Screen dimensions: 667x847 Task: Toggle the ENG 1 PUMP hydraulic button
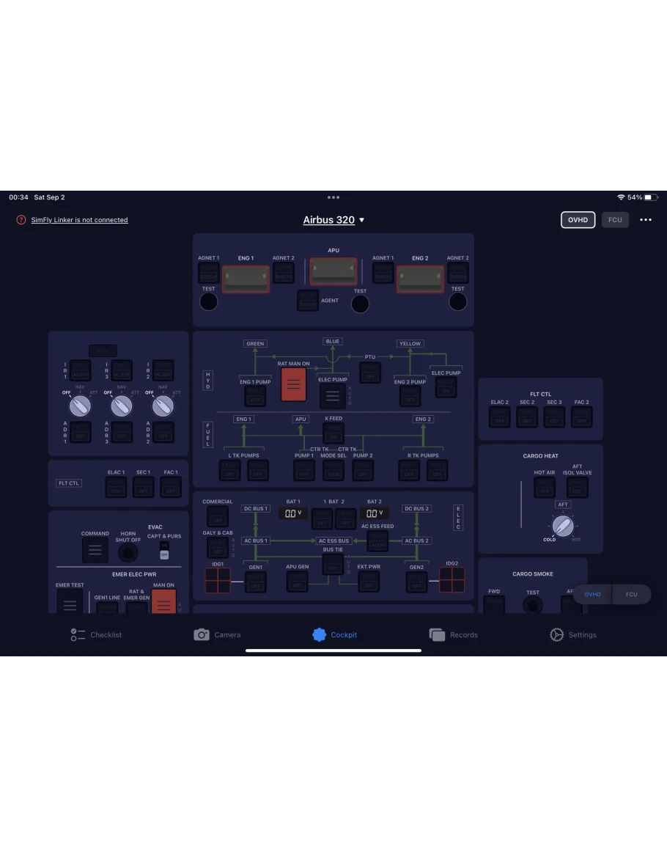click(x=255, y=396)
